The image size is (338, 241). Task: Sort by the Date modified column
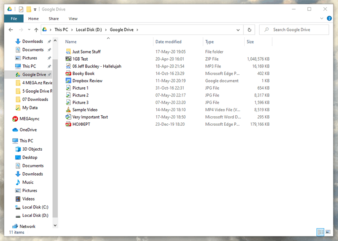click(x=168, y=42)
